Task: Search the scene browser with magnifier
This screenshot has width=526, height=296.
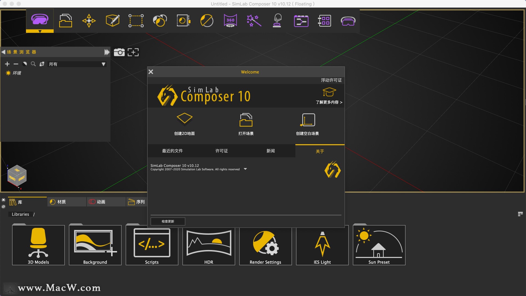Action: pos(33,64)
